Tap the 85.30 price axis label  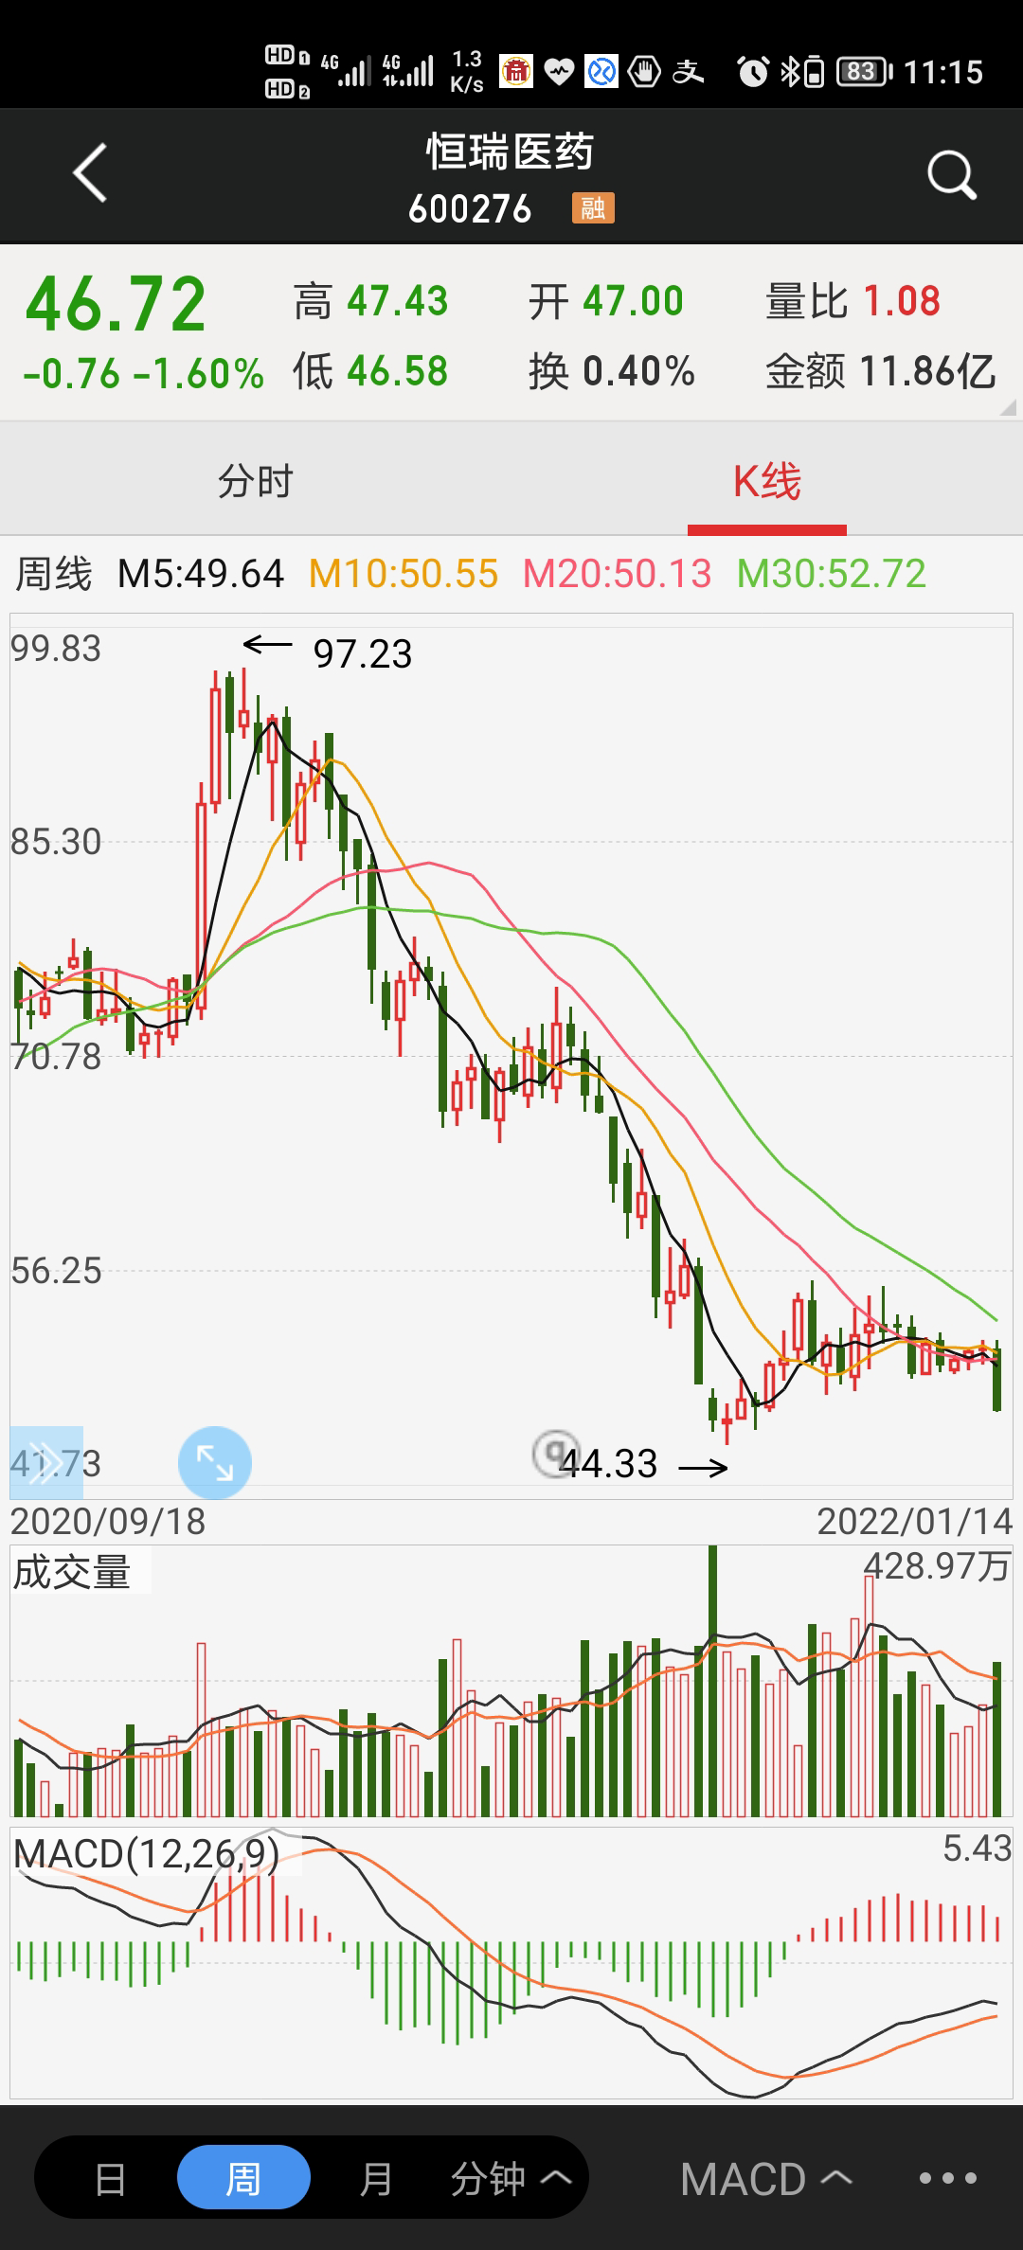(56, 842)
